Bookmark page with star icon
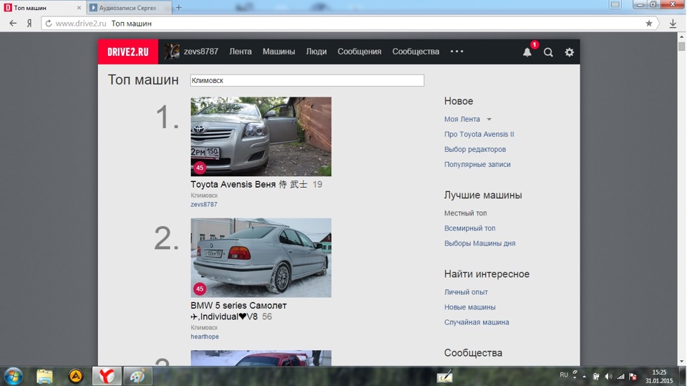687x386 pixels. [649, 23]
